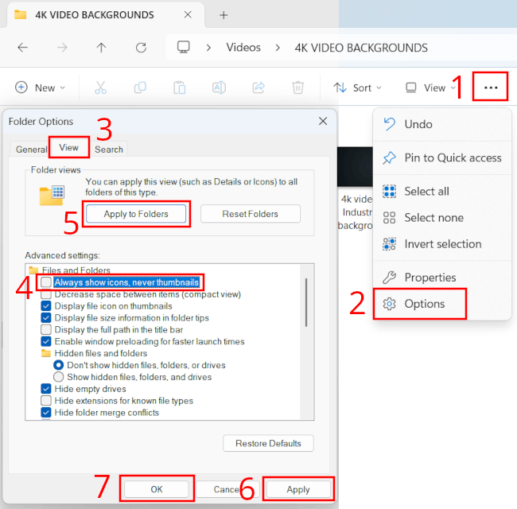This screenshot has width=517, height=509.
Task: Choose Invert selection from menu
Action: click(441, 244)
